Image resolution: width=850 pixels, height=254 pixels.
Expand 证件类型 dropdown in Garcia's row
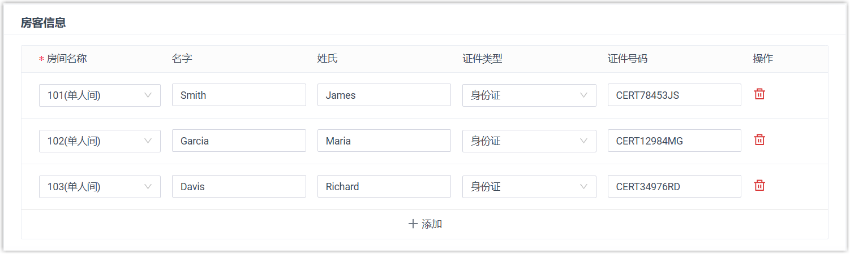pyautogui.click(x=529, y=141)
